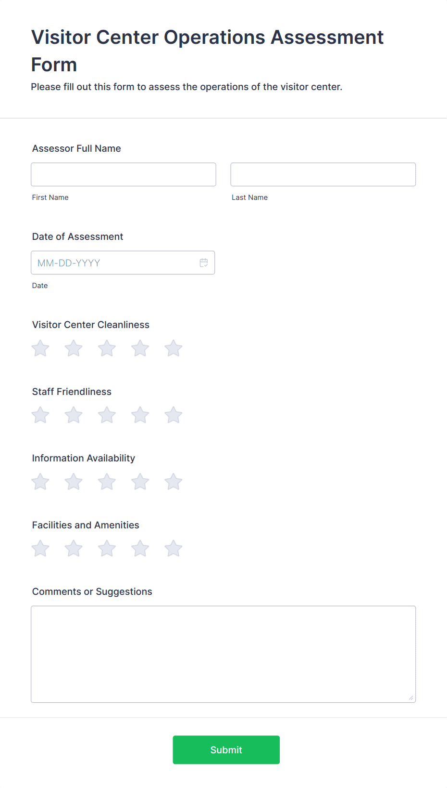
Task: Open the calendar date picker icon
Action: tap(204, 263)
